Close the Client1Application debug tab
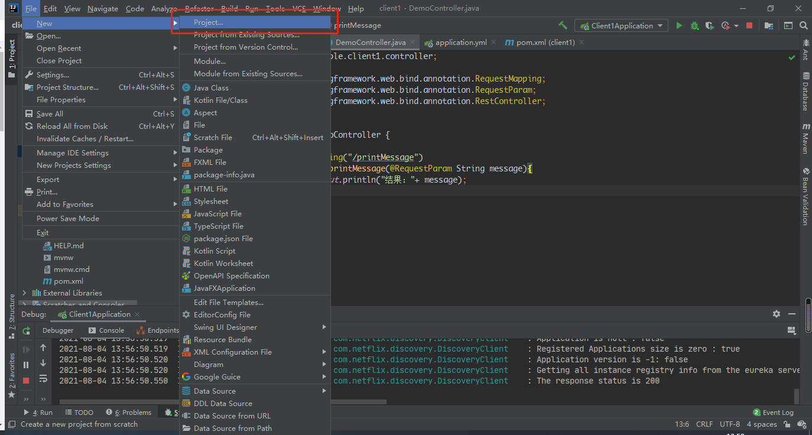Screen dimensions: 812x435 click(x=137, y=314)
